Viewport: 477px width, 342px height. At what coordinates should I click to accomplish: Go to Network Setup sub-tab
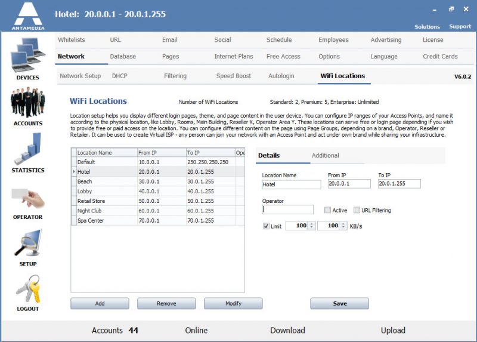tap(80, 76)
